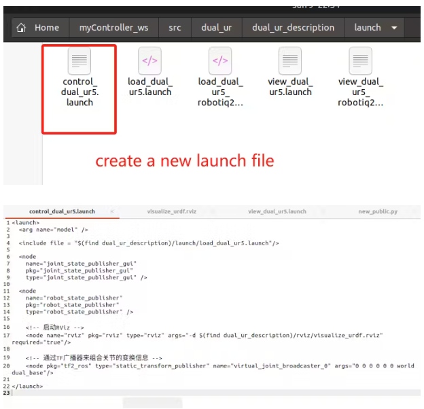Click the include file line in the editor

(x=148, y=243)
